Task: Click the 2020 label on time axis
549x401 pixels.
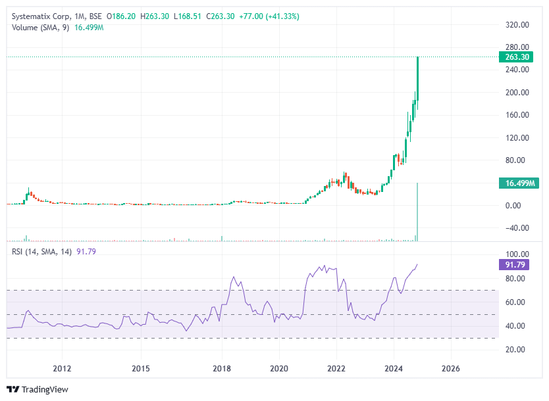Action: coord(279,369)
